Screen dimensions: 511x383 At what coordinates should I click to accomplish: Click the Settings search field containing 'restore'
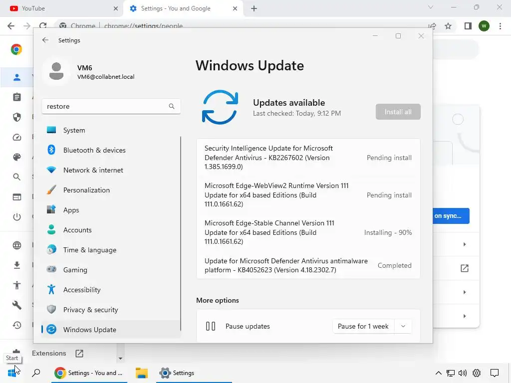point(111,106)
